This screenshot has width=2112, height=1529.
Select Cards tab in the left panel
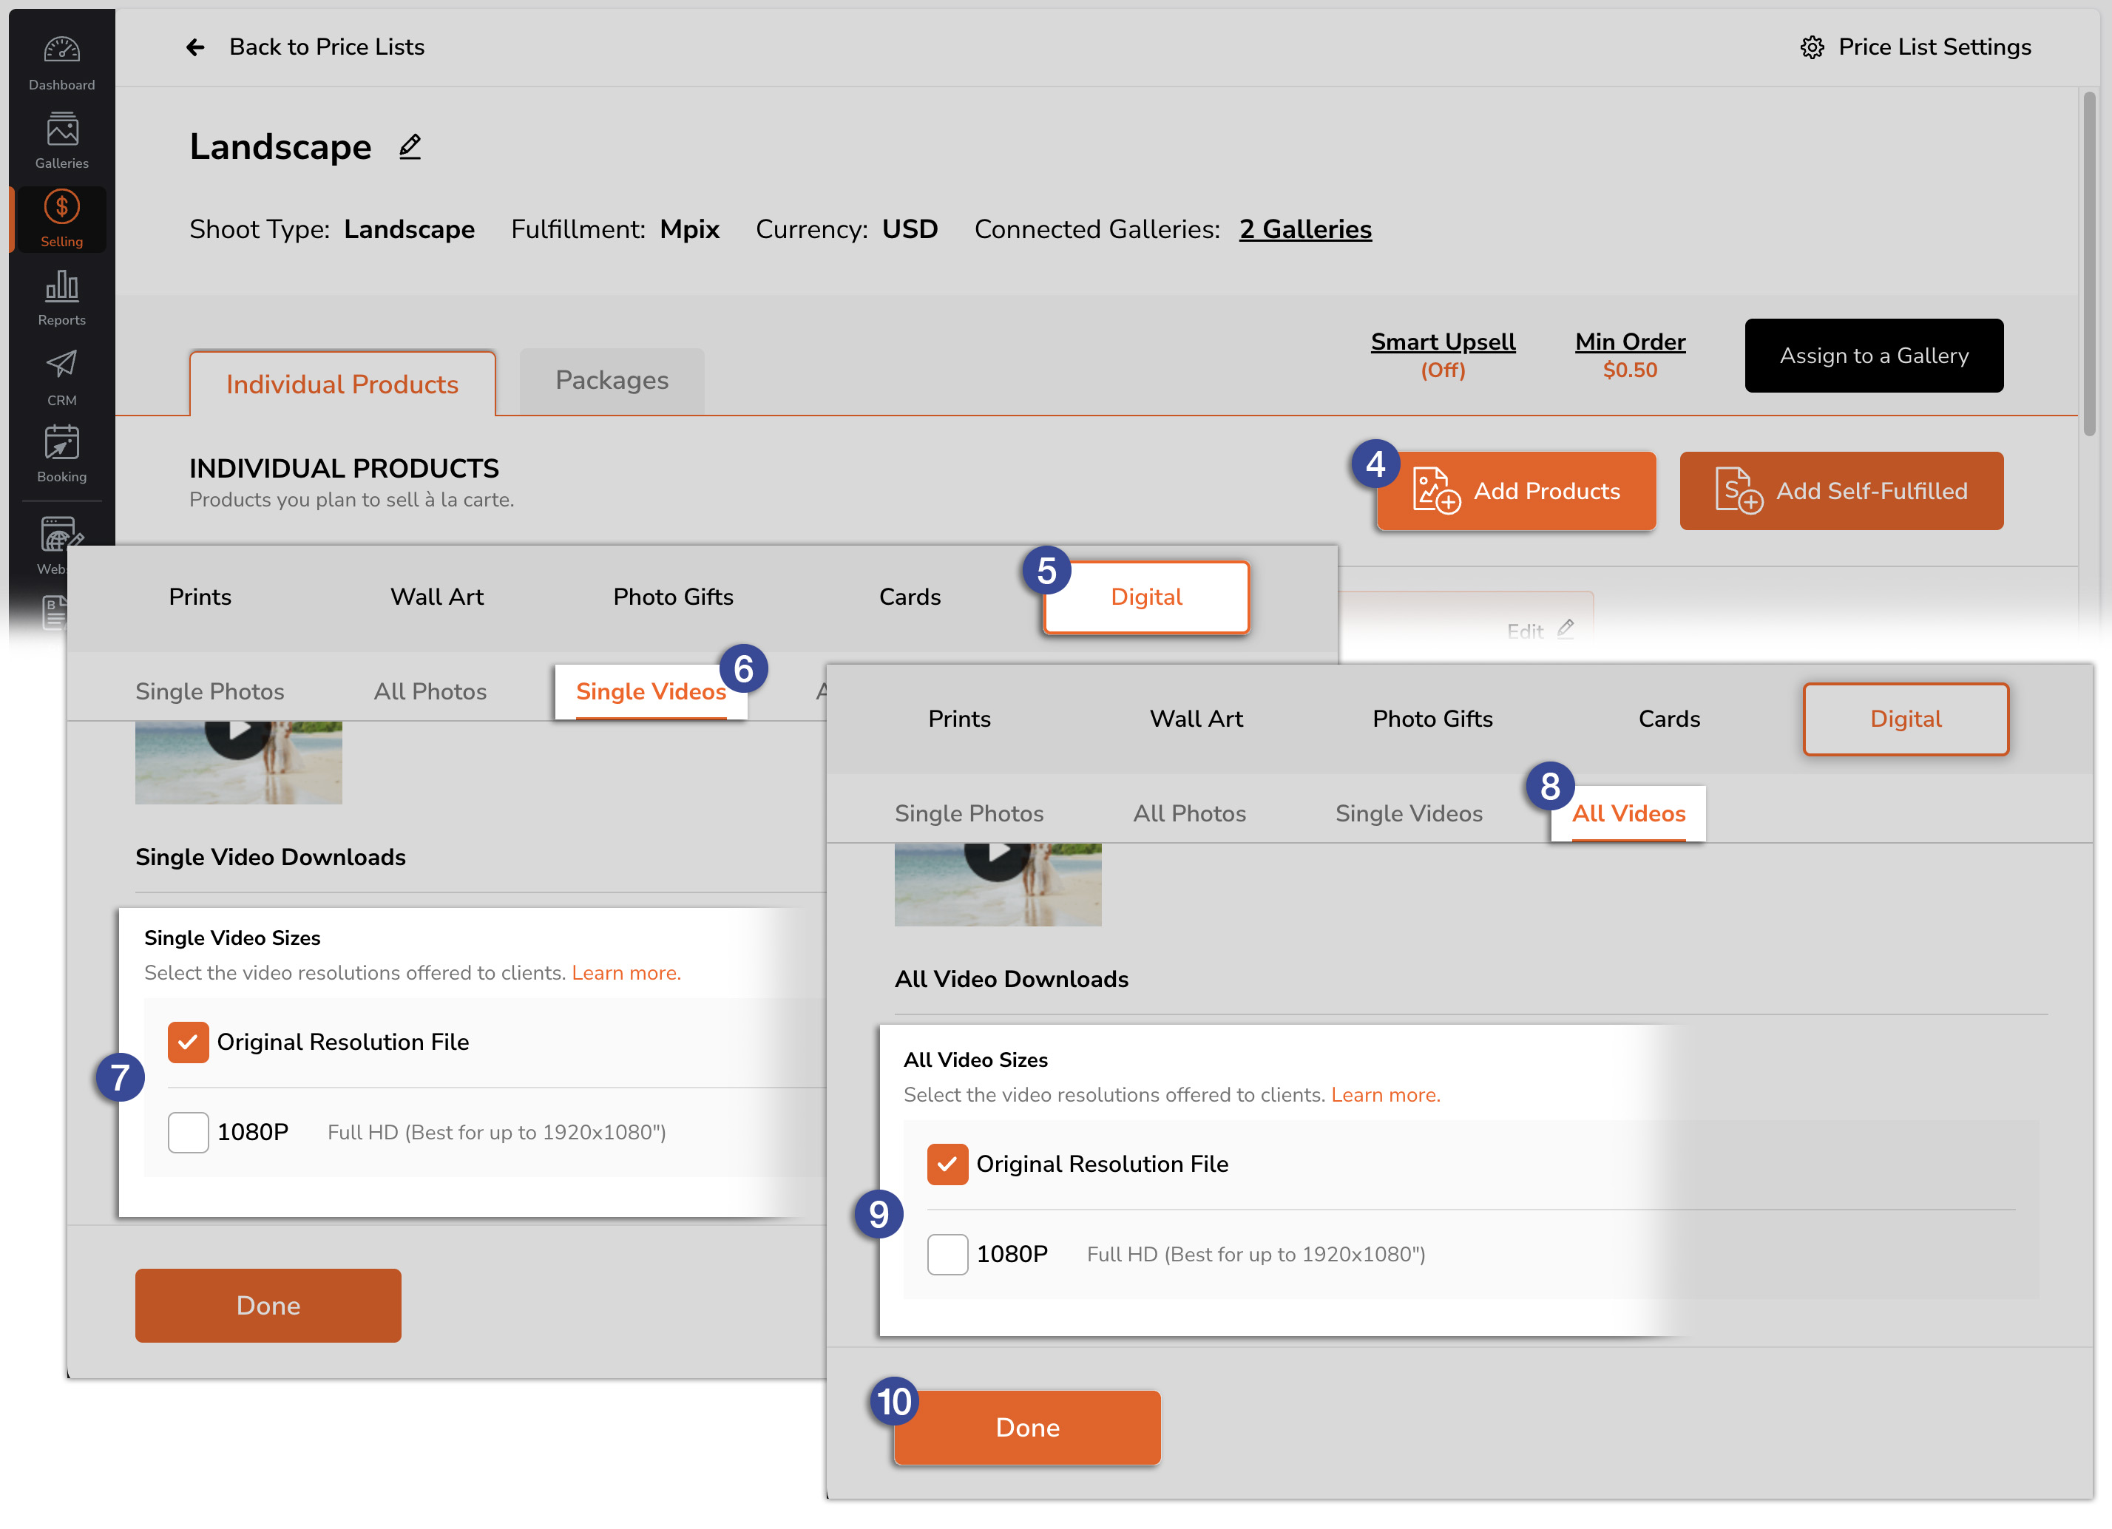(910, 597)
